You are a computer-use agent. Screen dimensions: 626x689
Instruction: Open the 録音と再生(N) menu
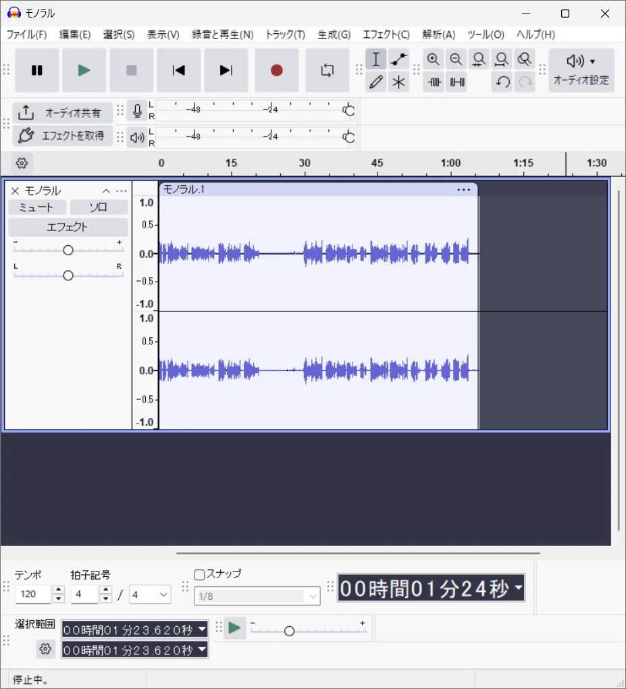coord(223,34)
